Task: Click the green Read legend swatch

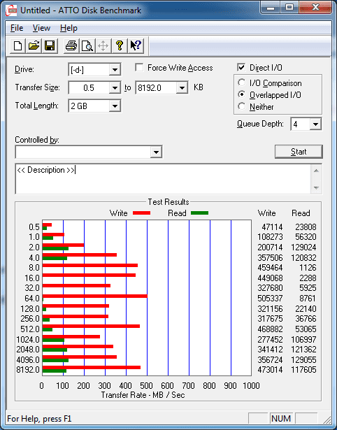Action: 200,213
